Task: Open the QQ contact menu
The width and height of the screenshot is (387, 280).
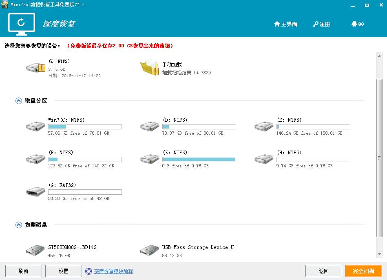Action: click(x=357, y=24)
